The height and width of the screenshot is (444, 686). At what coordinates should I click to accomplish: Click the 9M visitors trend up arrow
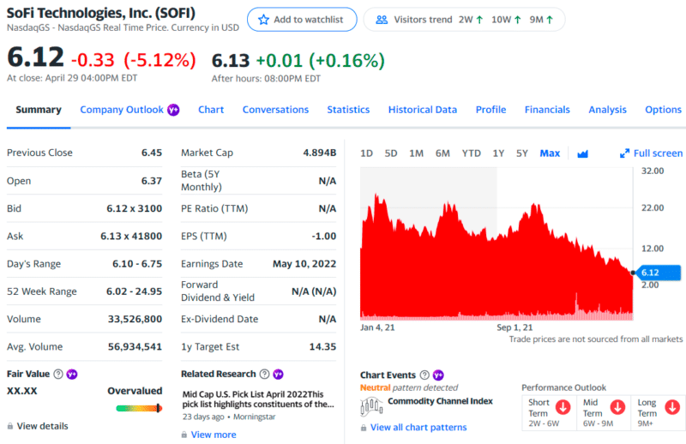(x=550, y=20)
